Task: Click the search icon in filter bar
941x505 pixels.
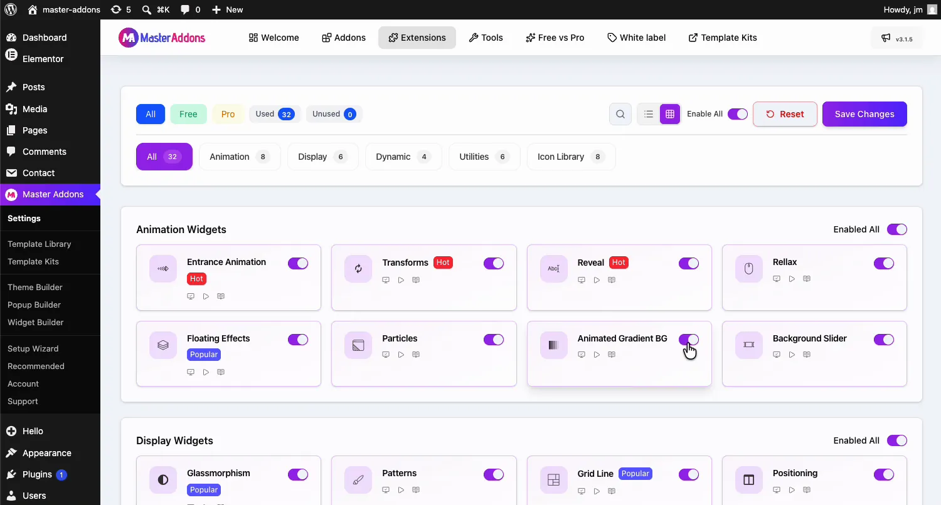Action: tap(620, 114)
